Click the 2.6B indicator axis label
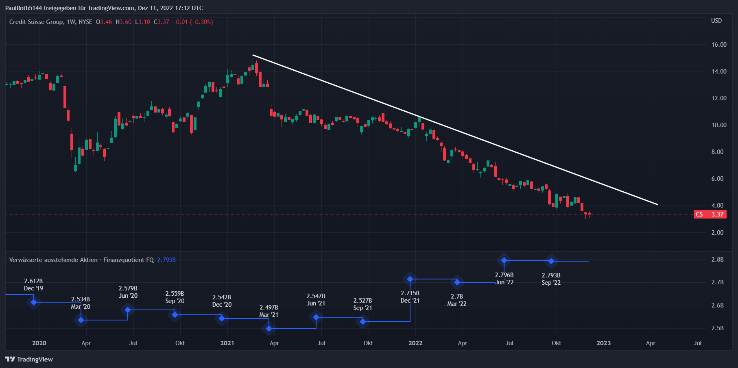Screen dimensions: 738x368 (x=717, y=305)
